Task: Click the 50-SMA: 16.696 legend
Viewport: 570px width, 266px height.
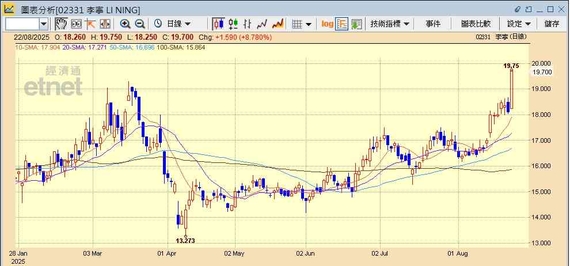Action: pyautogui.click(x=131, y=47)
